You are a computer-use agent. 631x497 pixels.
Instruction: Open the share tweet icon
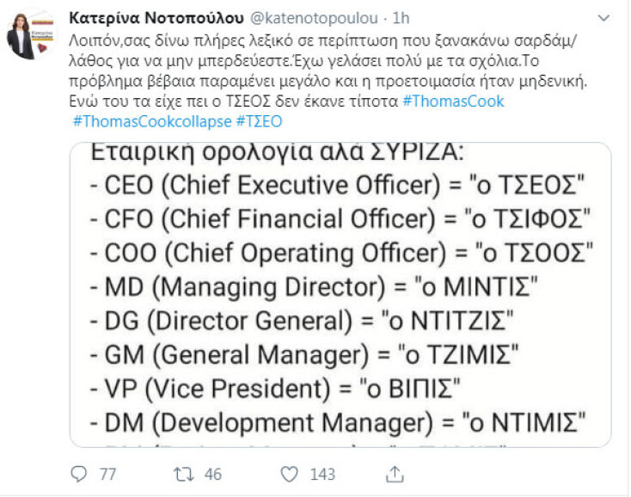395,473
